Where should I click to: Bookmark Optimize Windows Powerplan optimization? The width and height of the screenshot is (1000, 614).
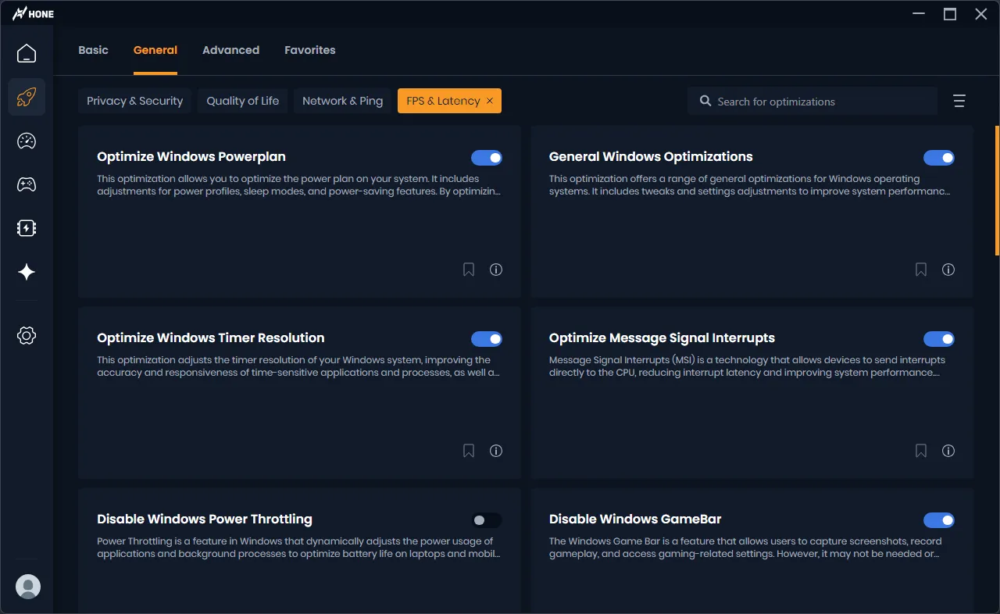pyautogui.click(x=469, y=270)
